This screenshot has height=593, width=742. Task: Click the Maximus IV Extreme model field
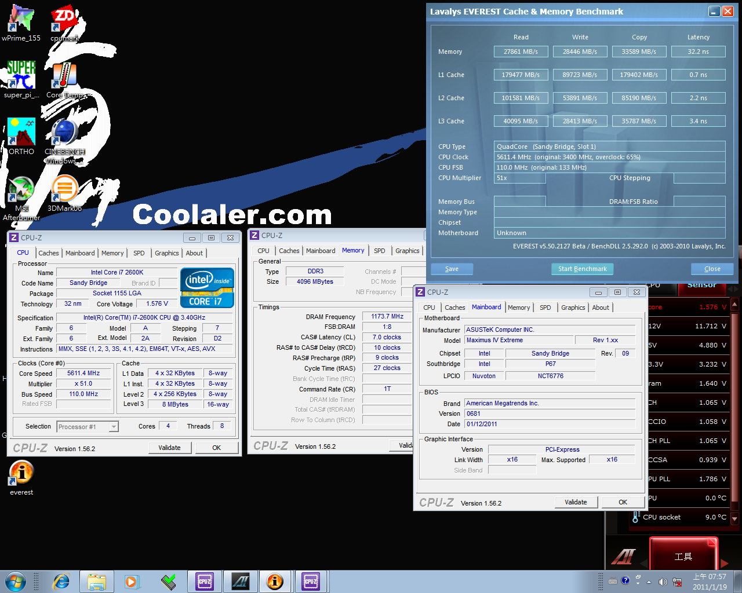[519, 341]
